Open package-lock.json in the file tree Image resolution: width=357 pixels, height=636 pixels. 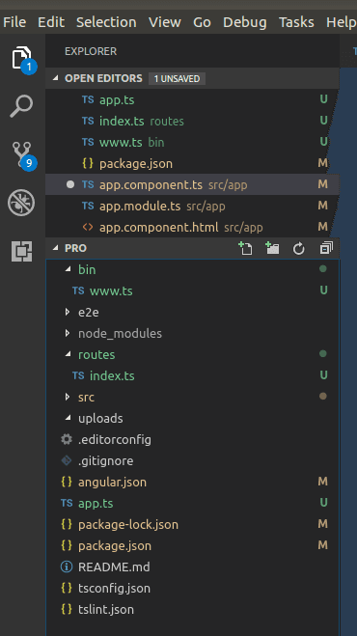[x=192, y=524]
